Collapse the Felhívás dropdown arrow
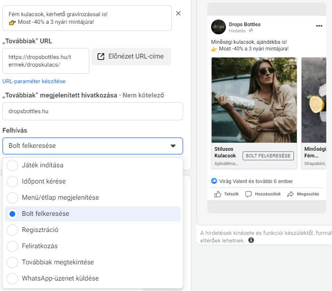This screenshot has height=291, width=332. [173, 146]
